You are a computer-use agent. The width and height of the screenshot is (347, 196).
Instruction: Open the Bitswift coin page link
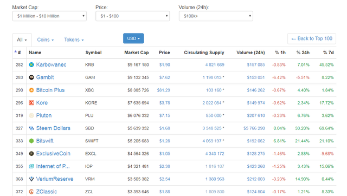[x=44, y=141]
